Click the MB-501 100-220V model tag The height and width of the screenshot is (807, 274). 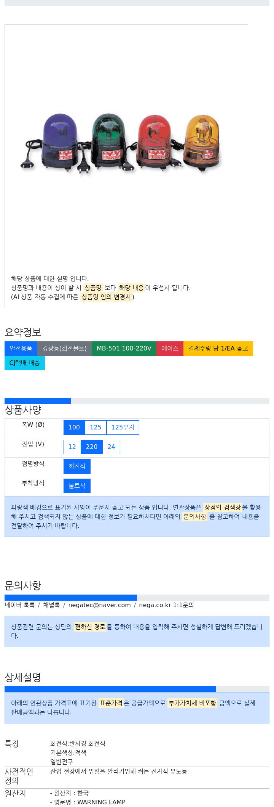(x=124, y=349)
